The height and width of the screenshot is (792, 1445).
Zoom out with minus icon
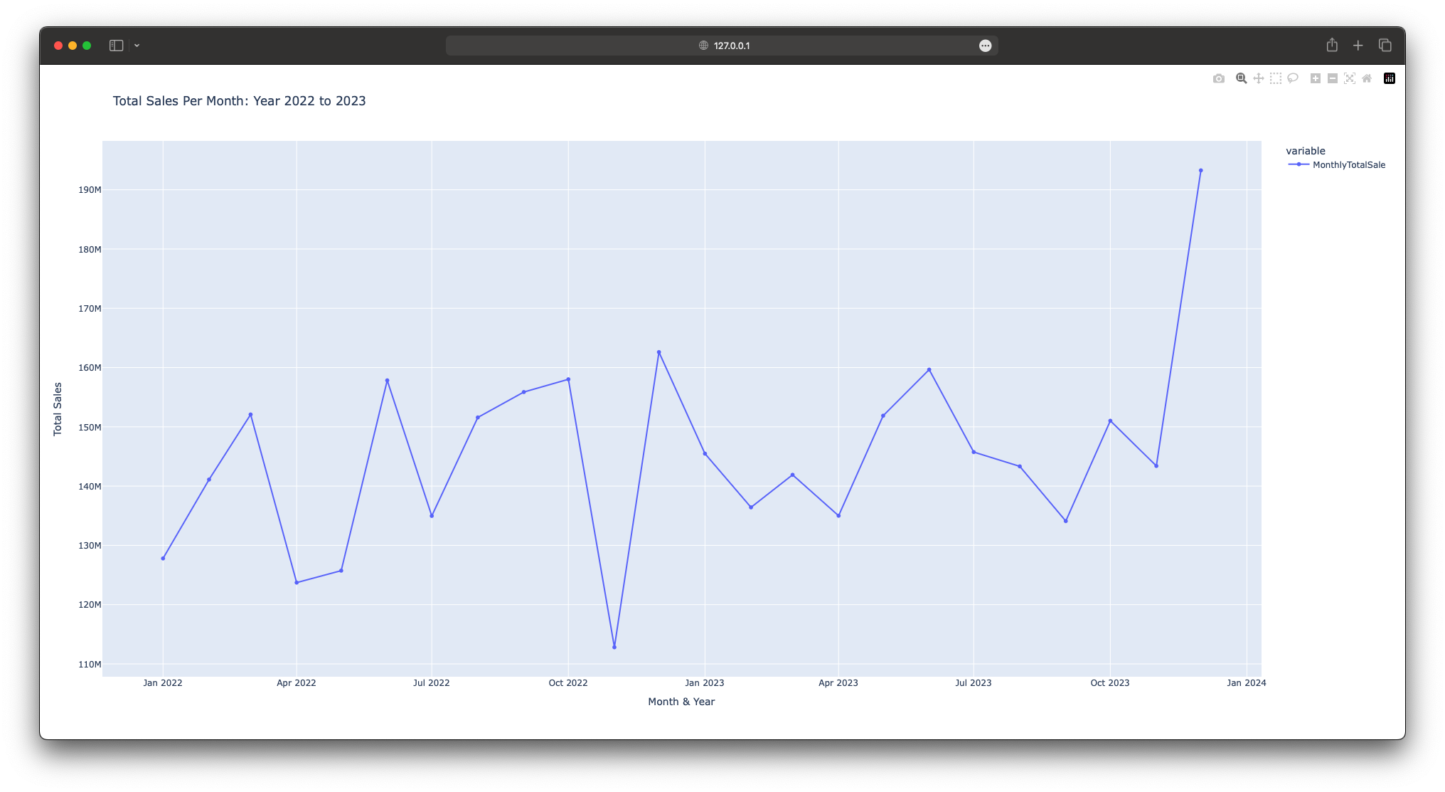(x=1332, y=78)
